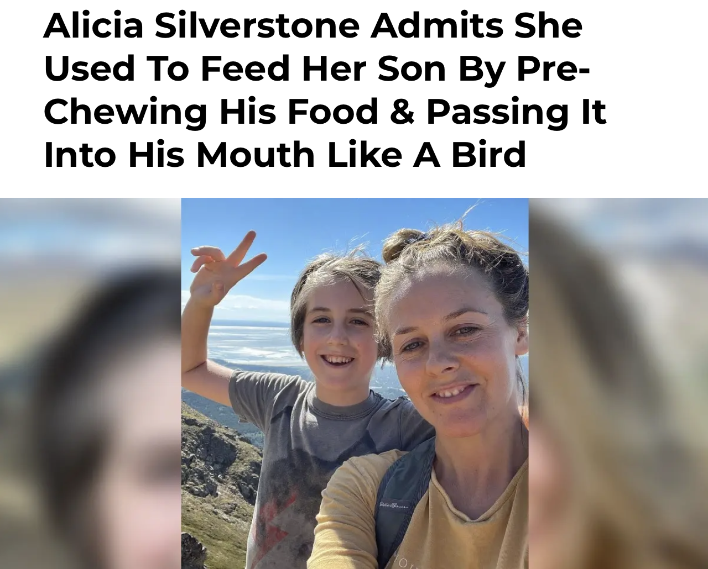708x569 pixels.
Task: Click the small logo on the backpack strap
Action: 394,505
